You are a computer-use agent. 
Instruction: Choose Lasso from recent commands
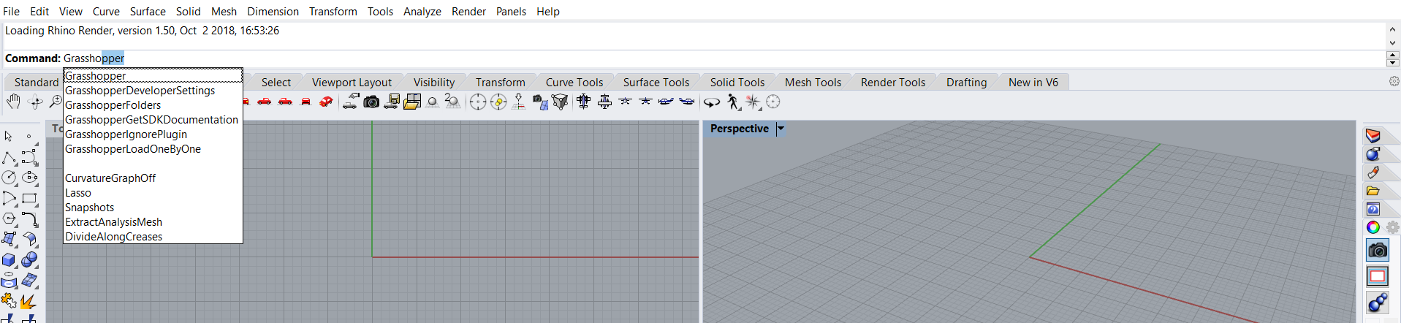tap(153, 193)
